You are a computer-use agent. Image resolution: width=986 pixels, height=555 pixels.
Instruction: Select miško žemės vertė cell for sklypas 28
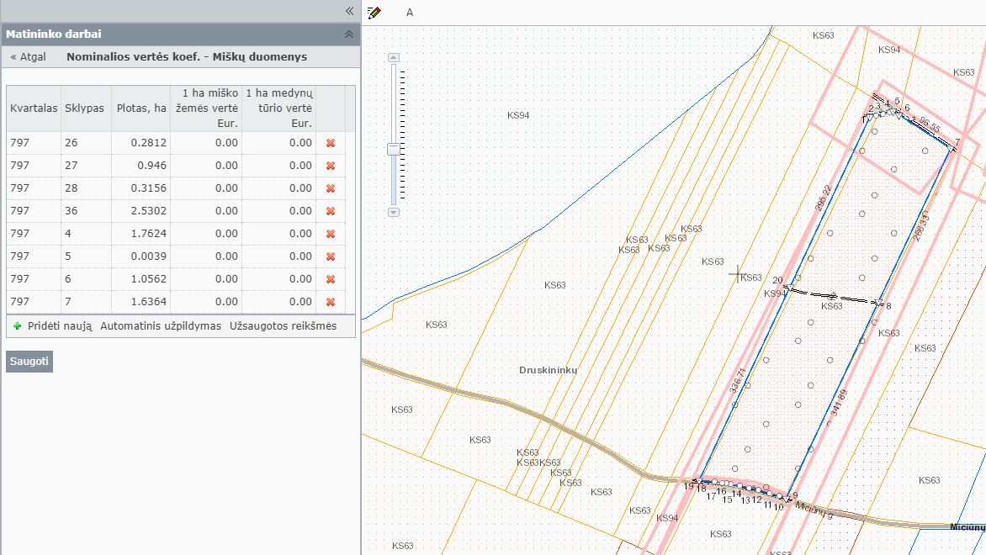[x=206, y=188]
